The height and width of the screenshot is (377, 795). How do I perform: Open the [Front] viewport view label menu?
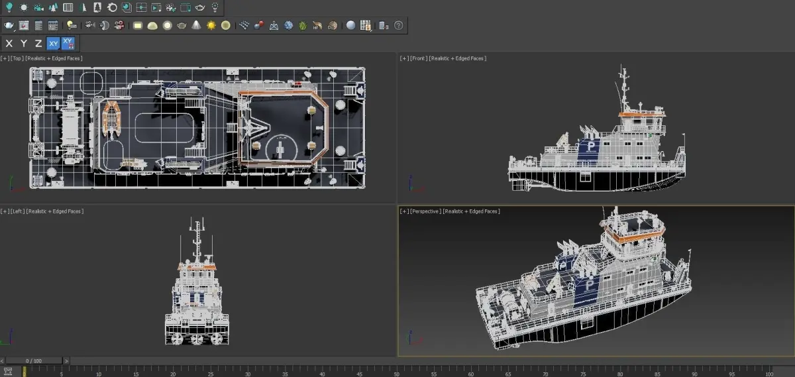tap(418, 58)
